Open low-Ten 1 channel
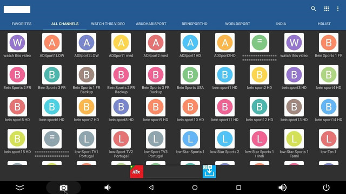 point(329,139)
